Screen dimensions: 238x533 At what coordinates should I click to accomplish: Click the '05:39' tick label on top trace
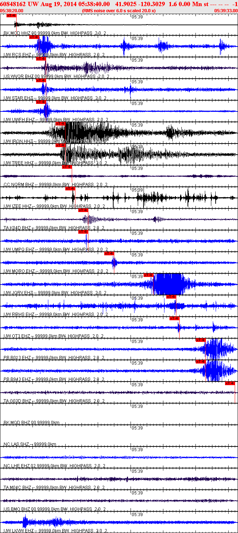137,17
